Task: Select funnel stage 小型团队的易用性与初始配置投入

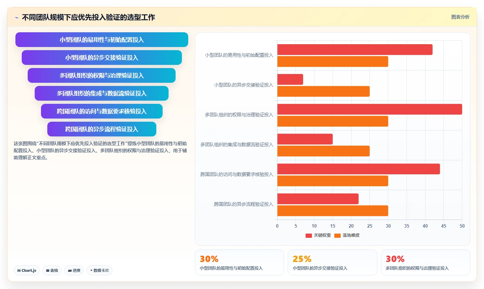Action: point(102,40)
